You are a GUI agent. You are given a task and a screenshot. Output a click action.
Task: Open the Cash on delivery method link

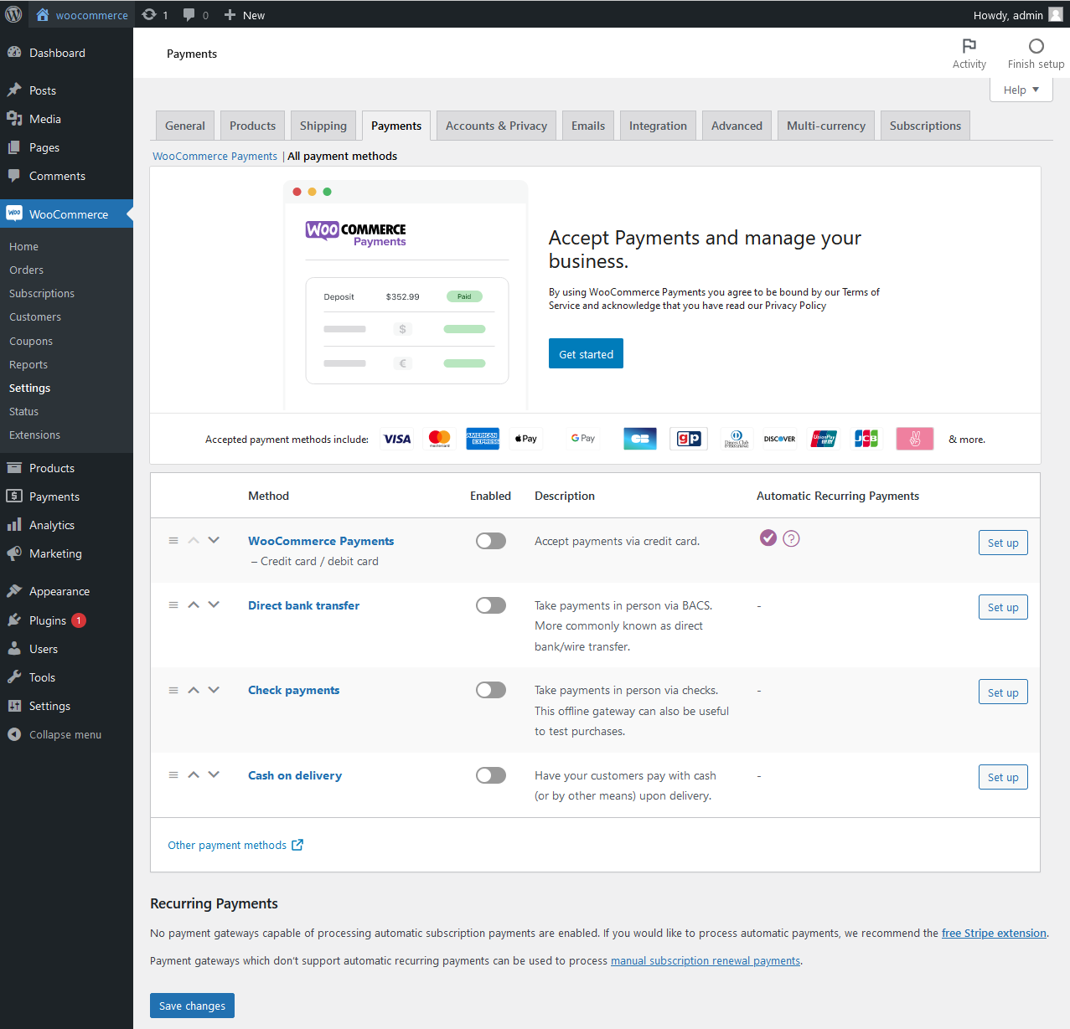coord(295,775)
